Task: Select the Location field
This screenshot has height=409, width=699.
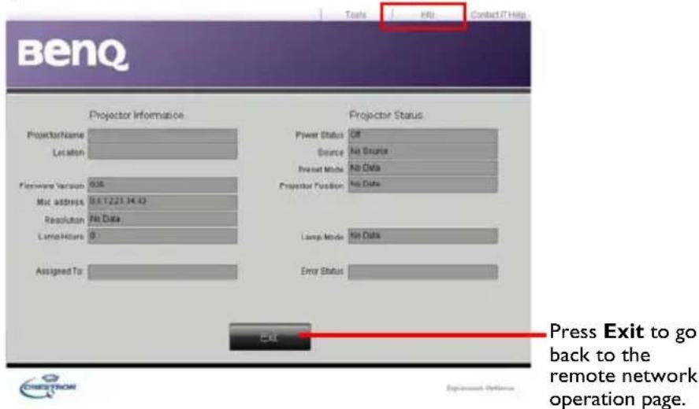Action: (162, 151)
